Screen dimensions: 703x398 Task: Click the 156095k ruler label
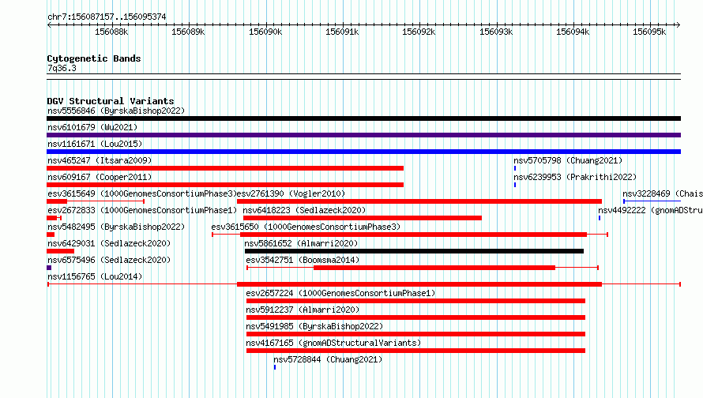[x=649, y=32]
